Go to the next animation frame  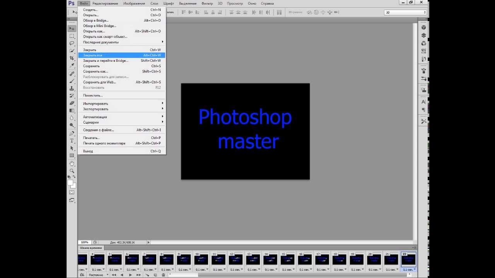pos(138,275)
